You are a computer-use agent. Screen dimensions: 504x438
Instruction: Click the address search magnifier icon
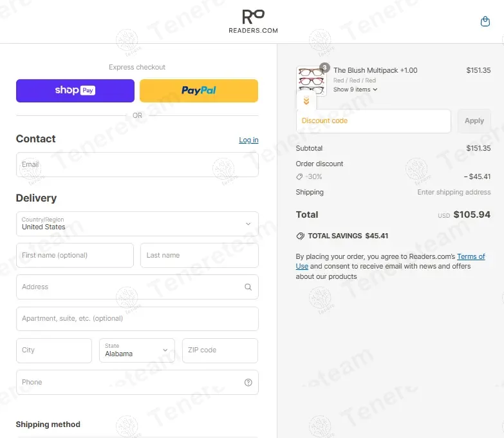pos(248,287)
